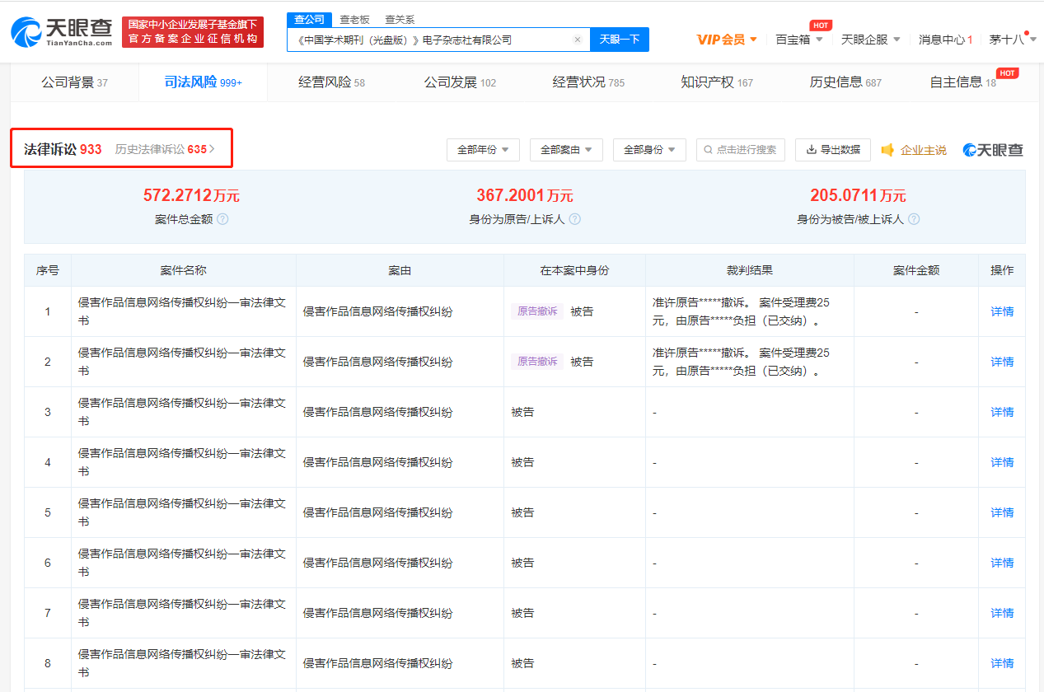Open 详情 for case row 7

1002,613
